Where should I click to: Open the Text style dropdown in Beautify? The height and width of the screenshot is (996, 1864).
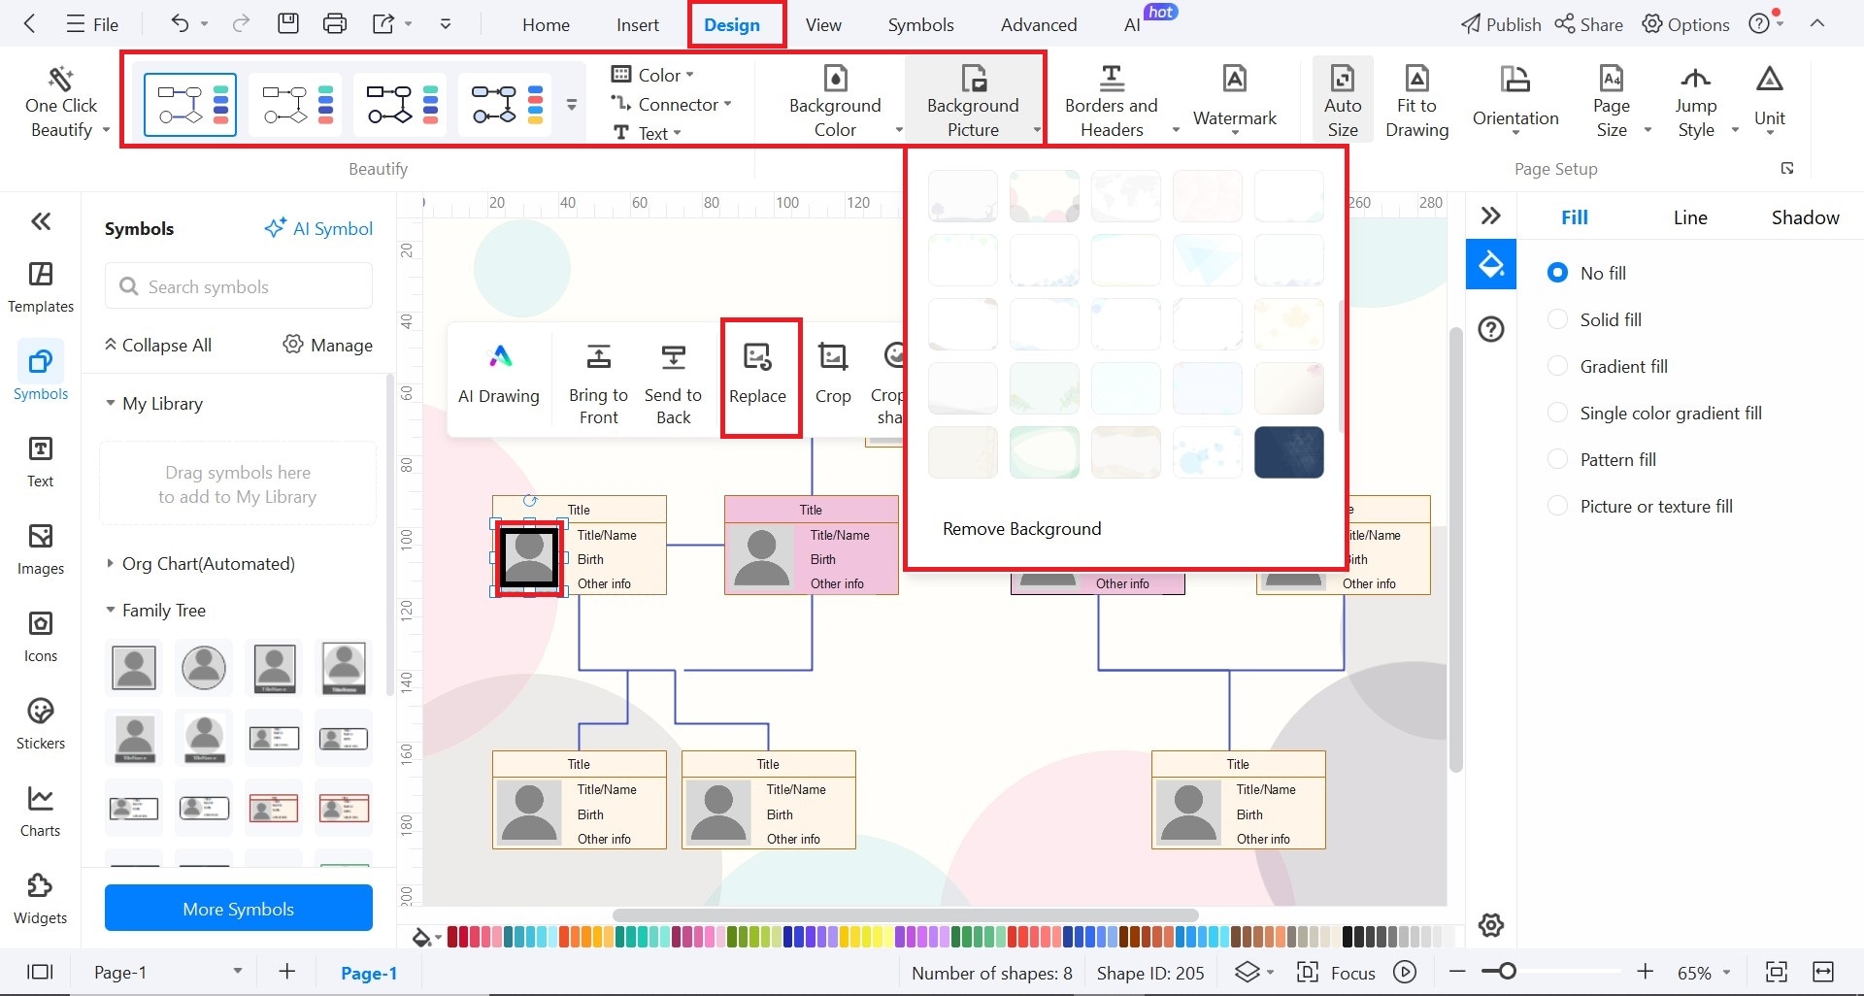coord(646,133)
